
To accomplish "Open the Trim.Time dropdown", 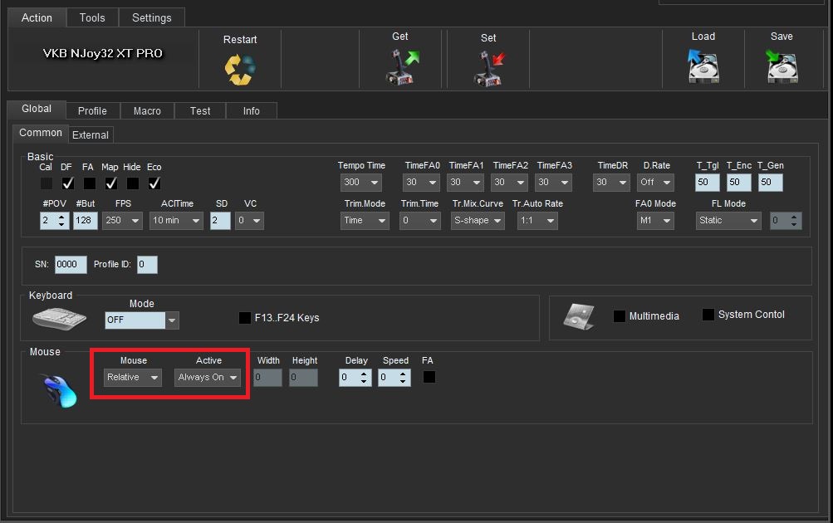I will [x=420, y=220].
